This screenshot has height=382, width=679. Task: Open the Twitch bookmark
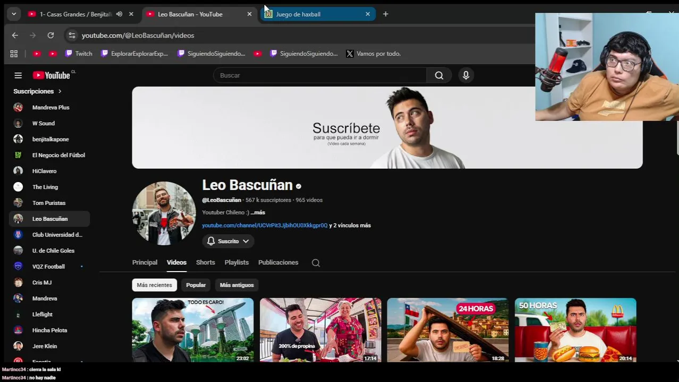point(79,54)
